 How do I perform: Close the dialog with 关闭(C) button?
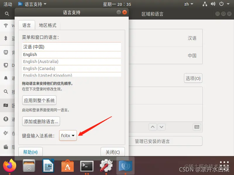tap(113, 152)
